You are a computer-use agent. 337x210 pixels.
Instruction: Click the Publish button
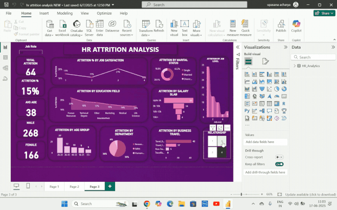[281, 26]
